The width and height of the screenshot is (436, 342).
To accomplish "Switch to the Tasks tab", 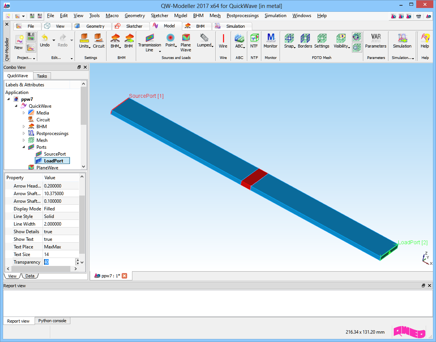I will 42,76.
